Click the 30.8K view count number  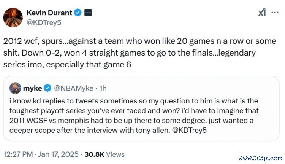point(94,154)
